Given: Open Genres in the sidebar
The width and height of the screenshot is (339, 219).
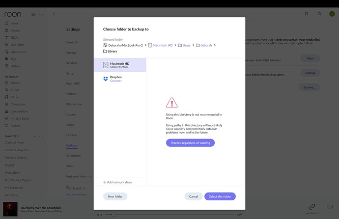Looking at the screenshot, I should tap(15, 30).
